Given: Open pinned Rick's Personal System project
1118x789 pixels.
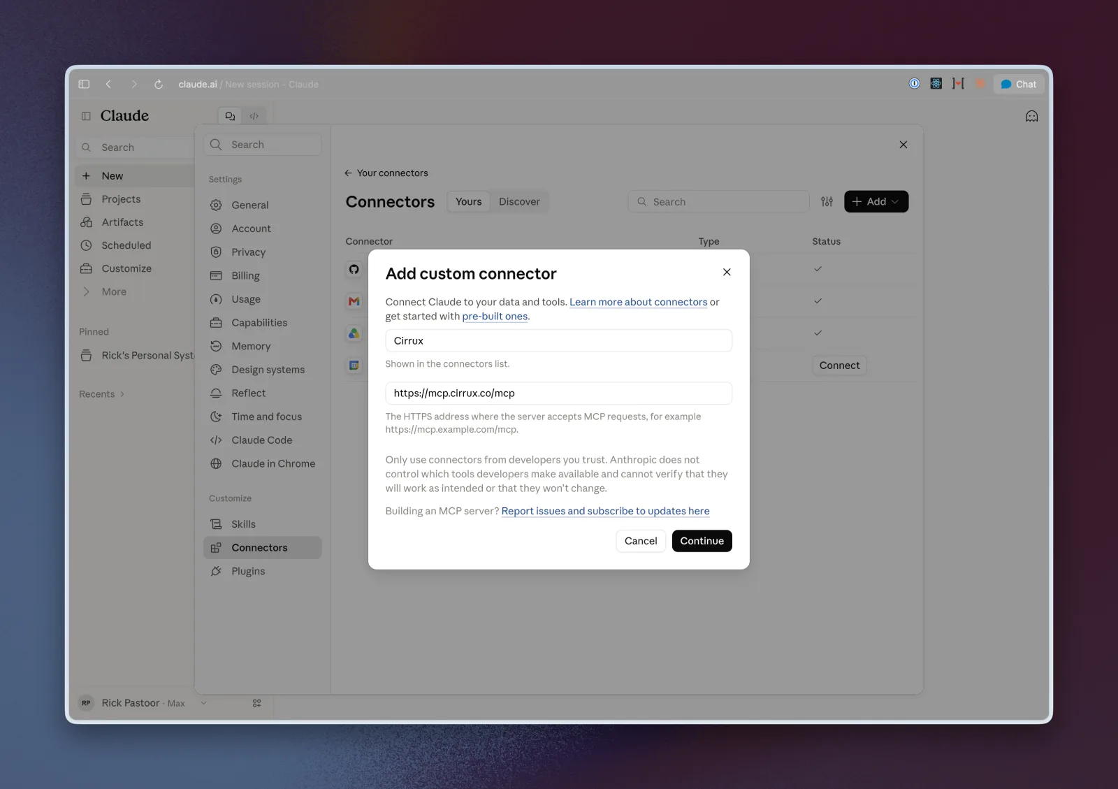Looking at the screenshot, I should point(135,356).
